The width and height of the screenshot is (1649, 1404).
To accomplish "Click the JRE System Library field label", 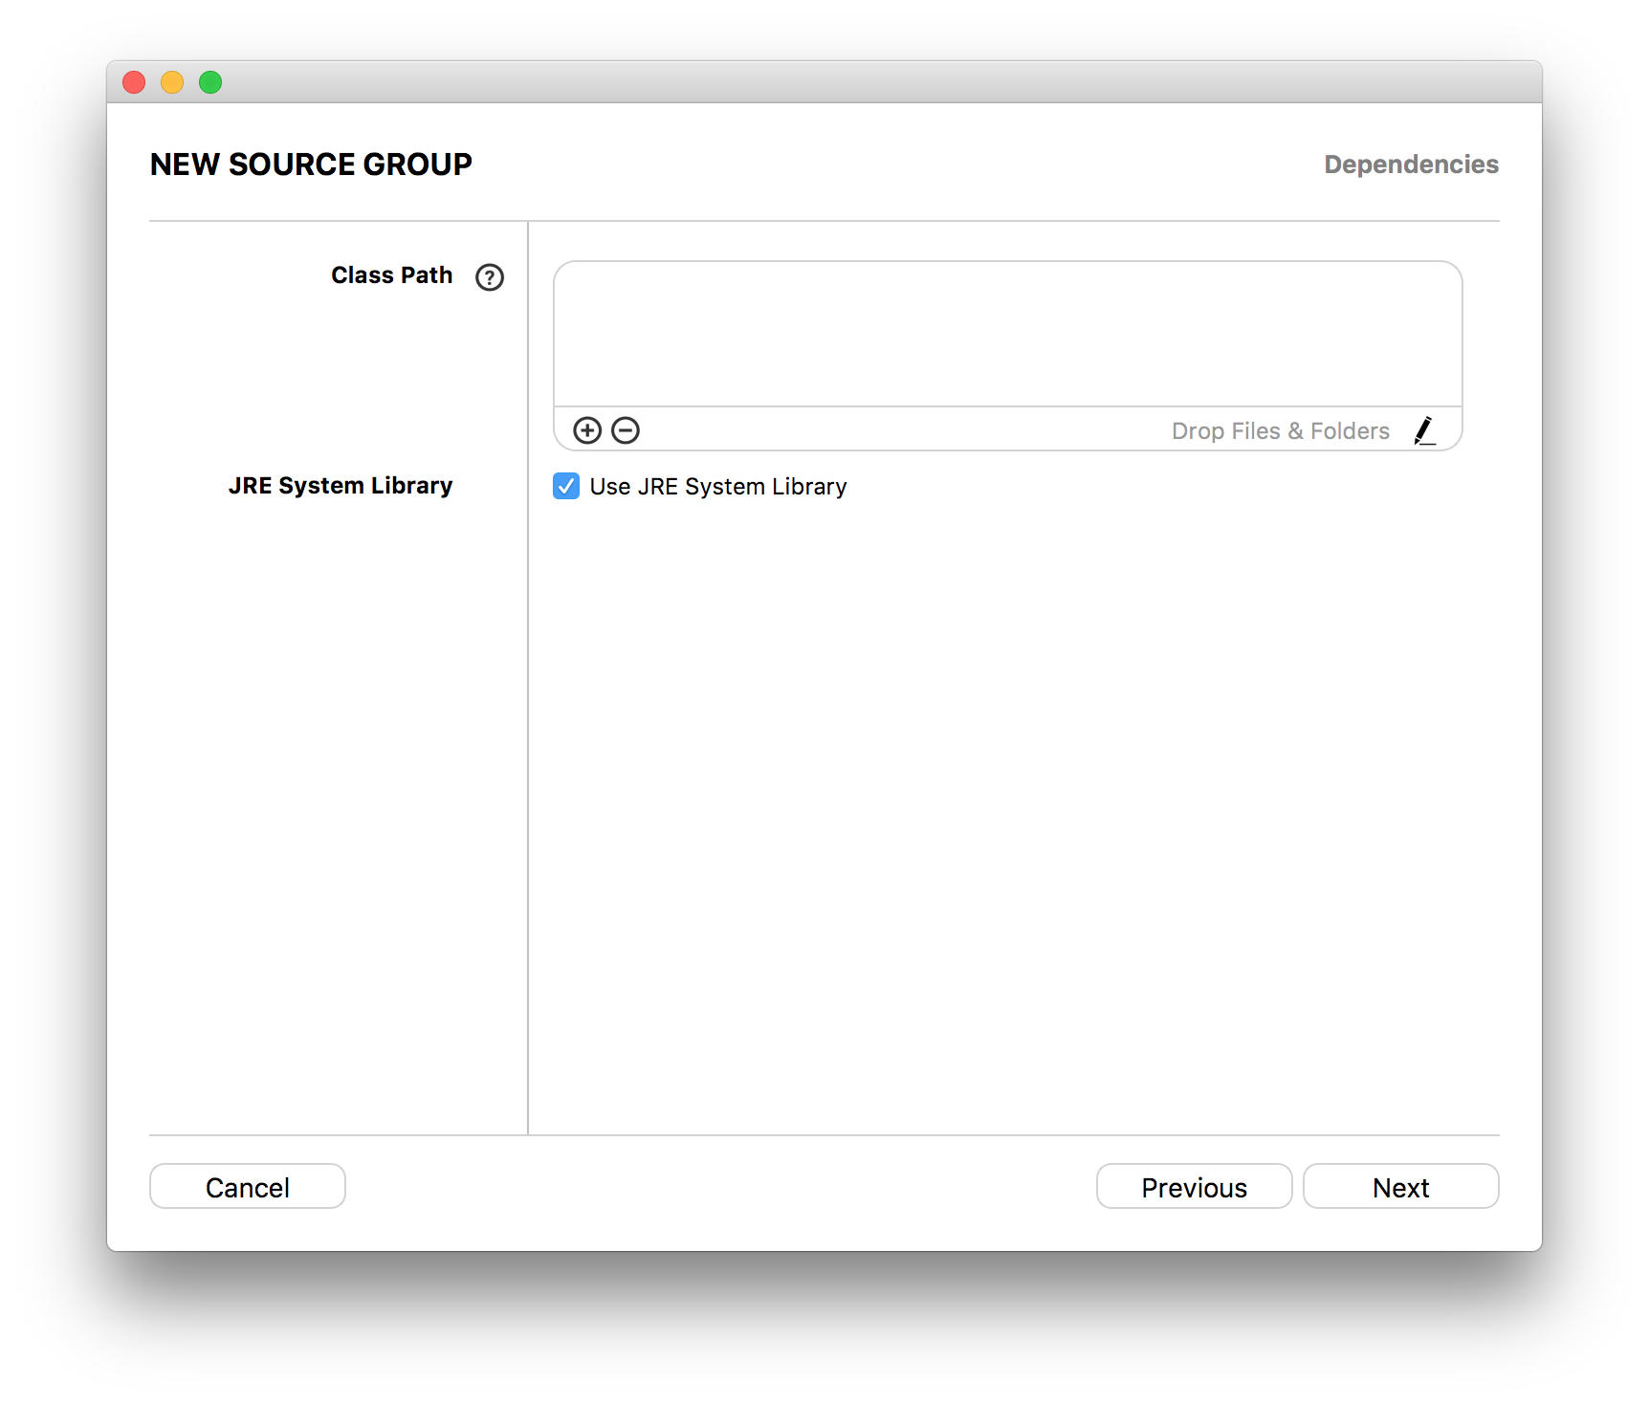I will (341, 486).
